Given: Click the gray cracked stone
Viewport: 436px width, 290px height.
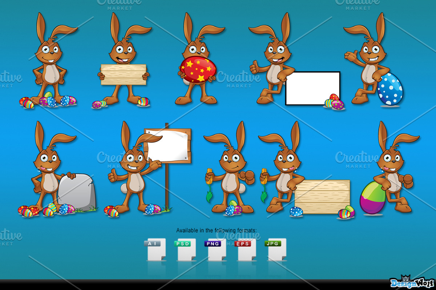Looking at the screenshot, I should click(77, 192).
